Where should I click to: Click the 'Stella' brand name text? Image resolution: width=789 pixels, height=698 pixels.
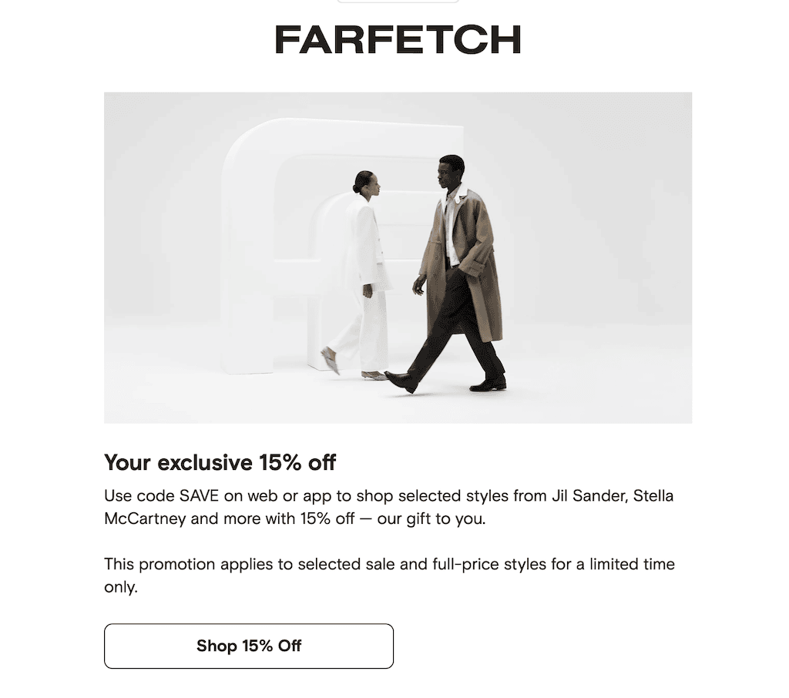653,495
